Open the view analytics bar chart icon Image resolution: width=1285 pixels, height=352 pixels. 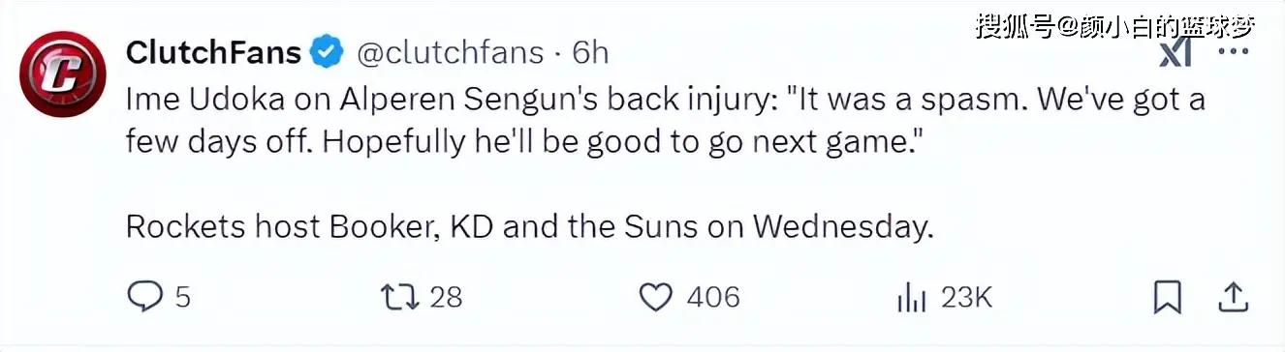[x=911, y=298]
